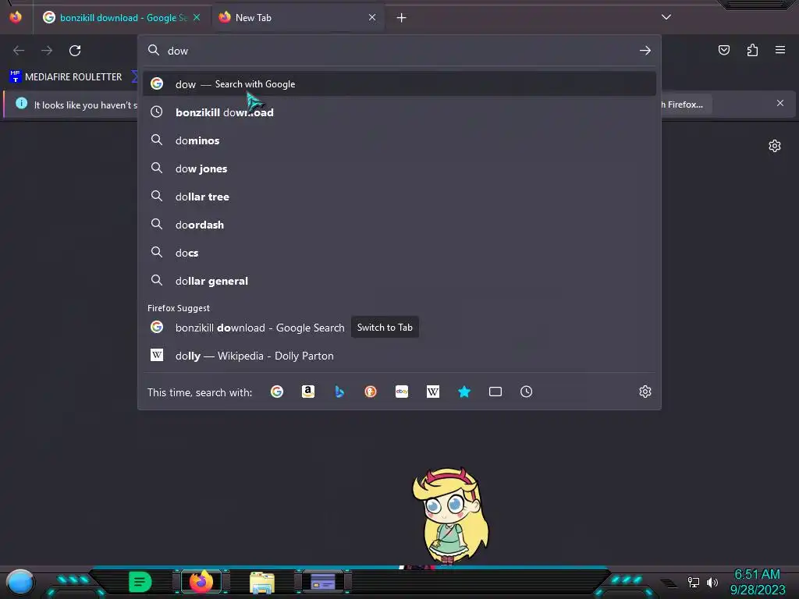Select the 'dominos' suggestion

[399, 140]
